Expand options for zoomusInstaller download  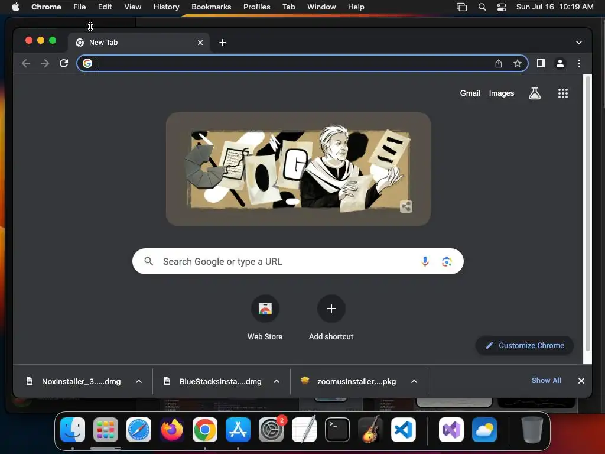click(414, 381)
